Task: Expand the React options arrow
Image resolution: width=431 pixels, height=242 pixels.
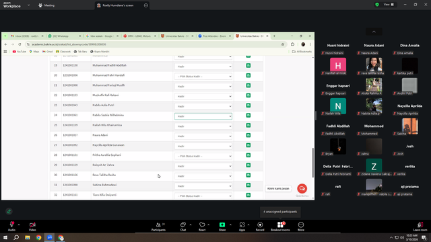Action: [209, 225]
